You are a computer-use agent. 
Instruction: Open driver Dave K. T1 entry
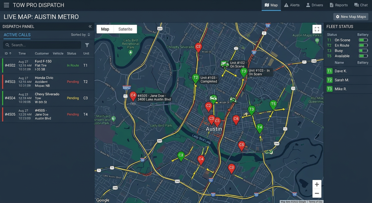pos(348,71)
